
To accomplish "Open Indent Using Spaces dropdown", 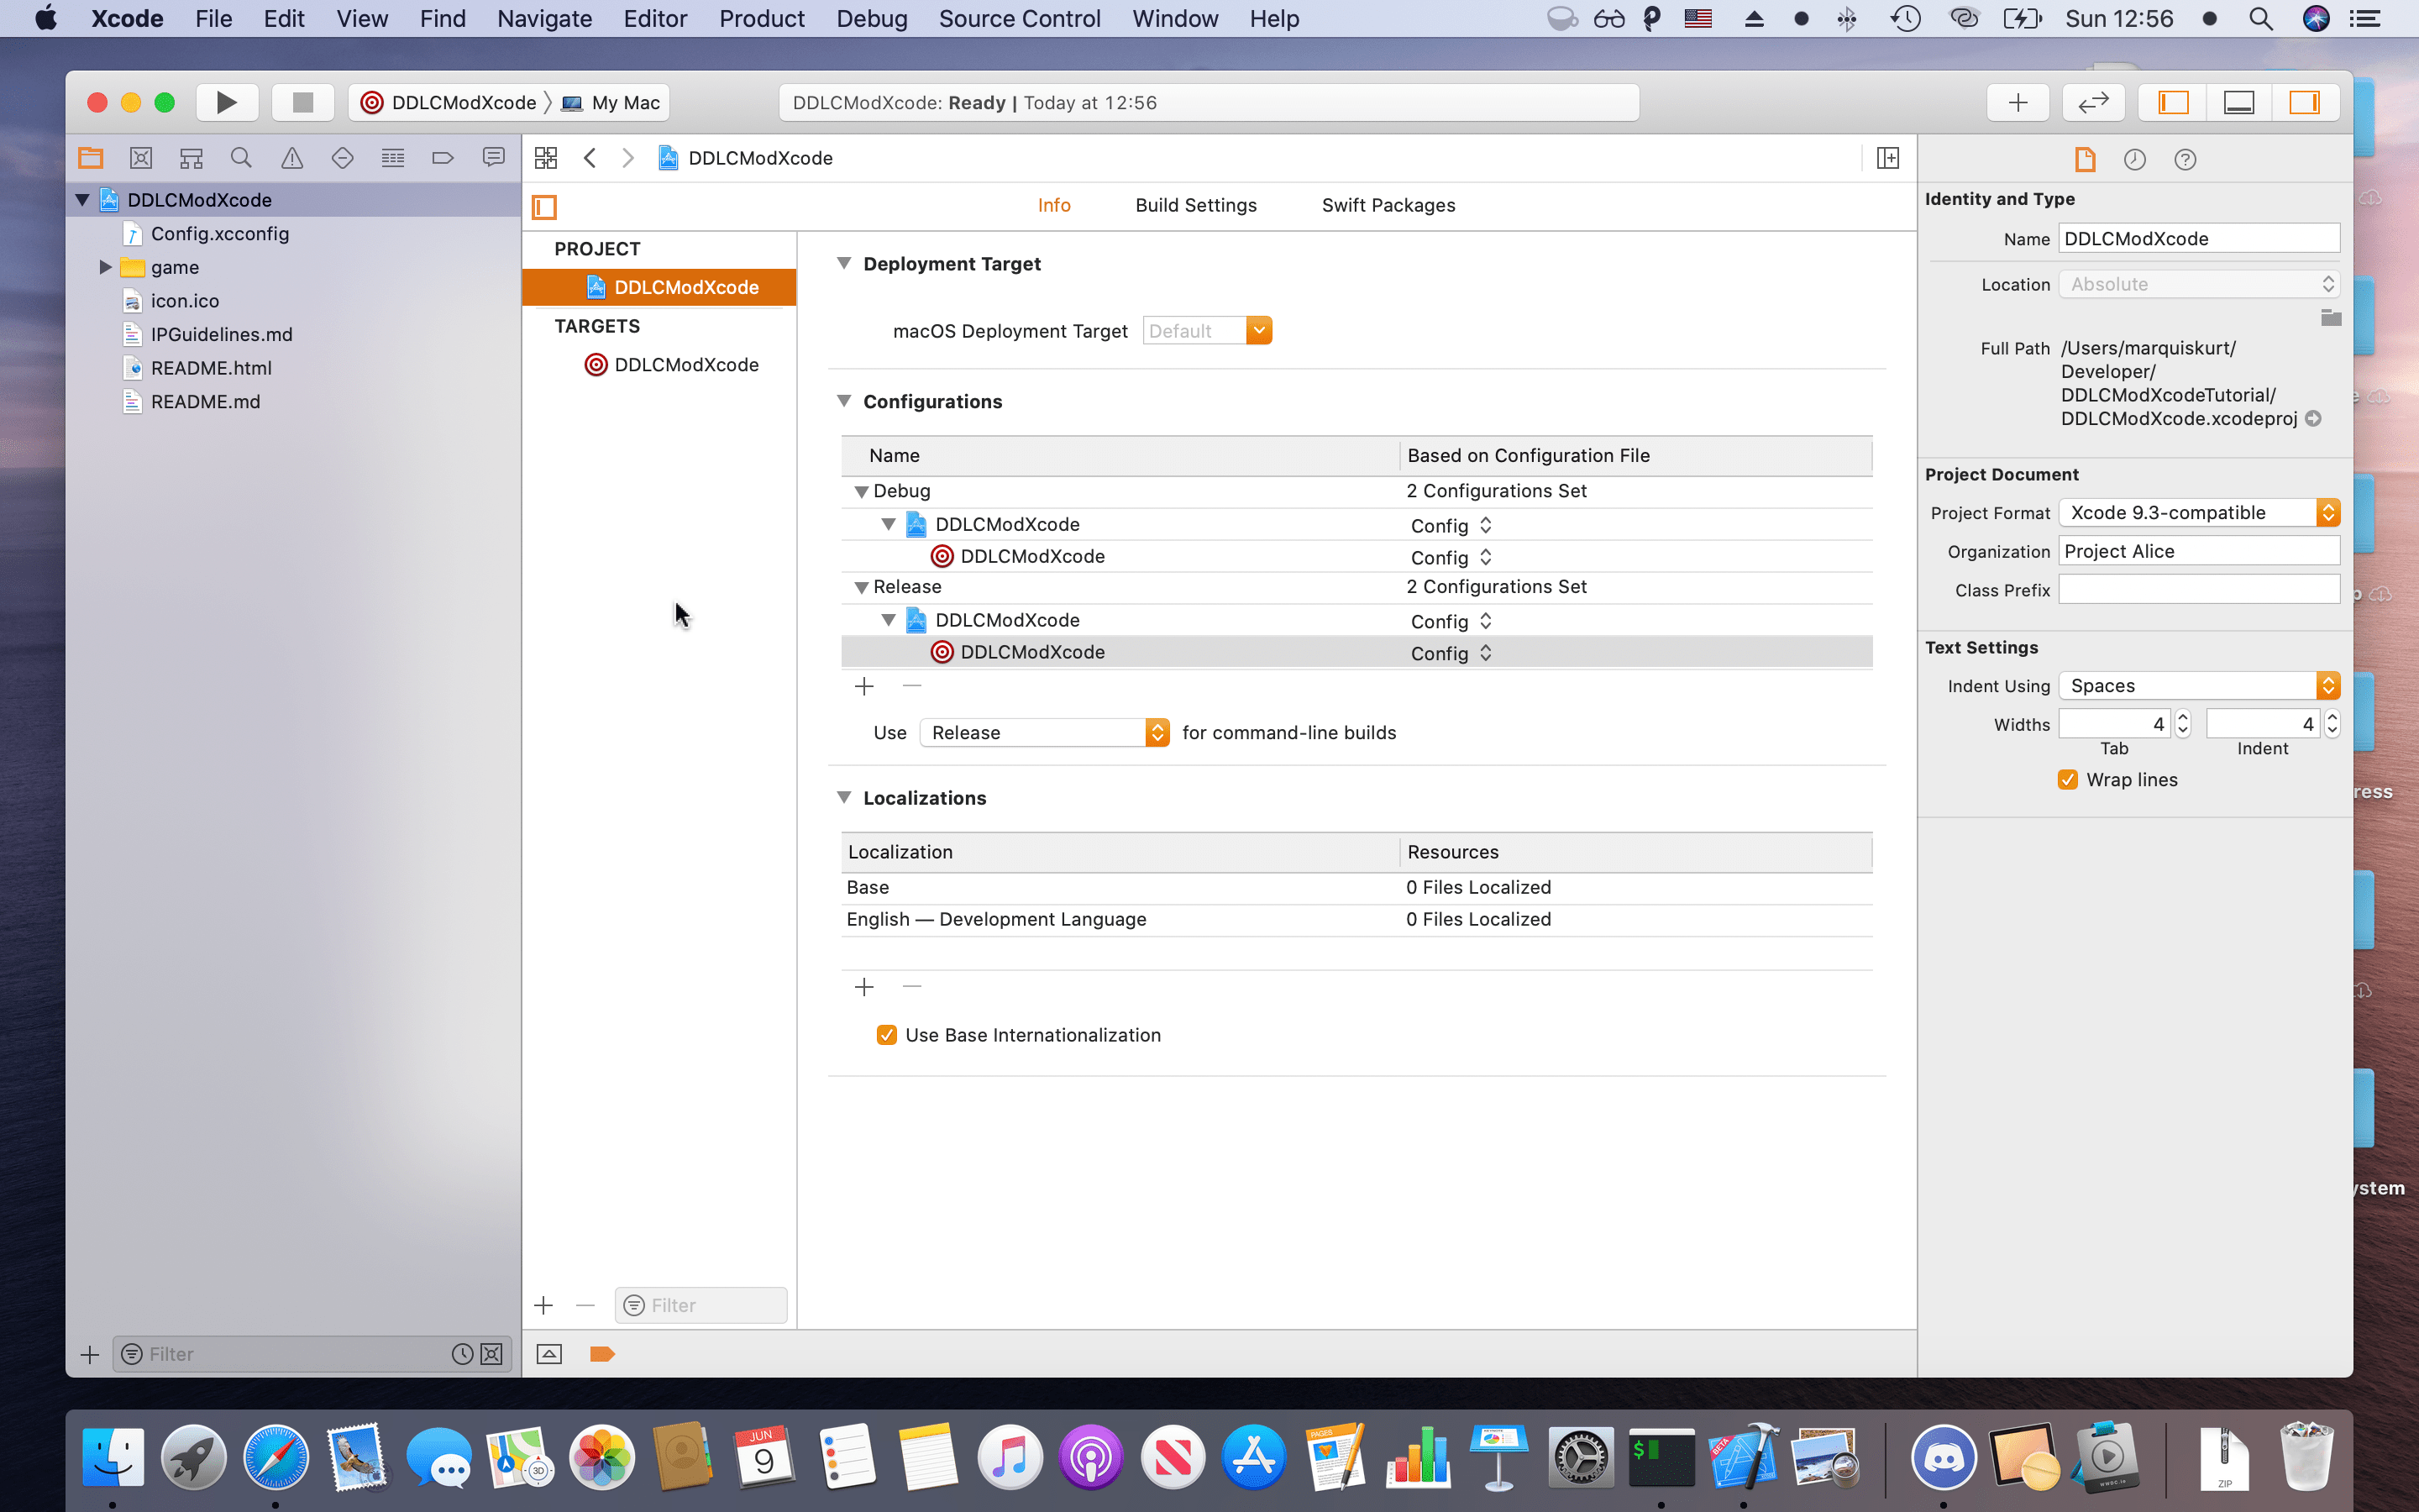I will coord(2199,686).
